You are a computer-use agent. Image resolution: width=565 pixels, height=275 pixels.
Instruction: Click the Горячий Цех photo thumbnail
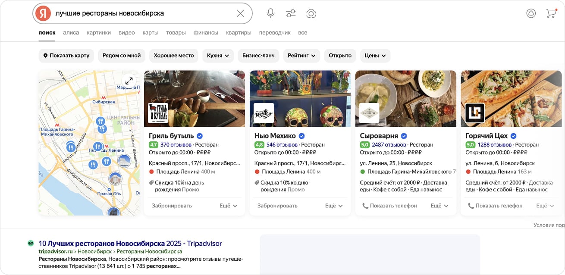click(511, 98)
